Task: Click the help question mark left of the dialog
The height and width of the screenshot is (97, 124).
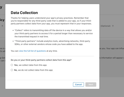Action: click(x=2, y=26)
